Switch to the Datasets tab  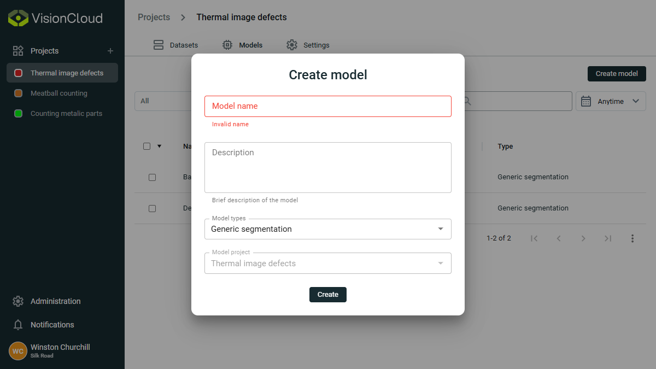point(176,45)
